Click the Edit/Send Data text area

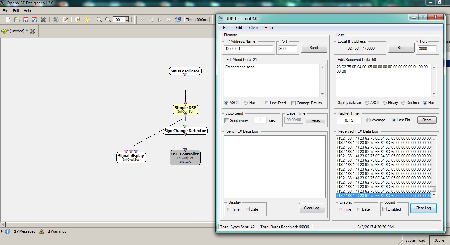point(272,81)
